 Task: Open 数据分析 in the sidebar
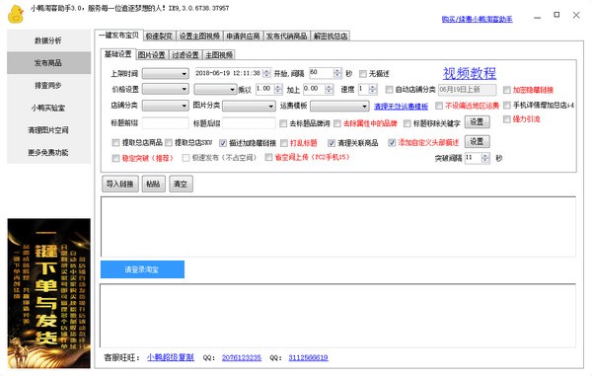(x=48, y=40)
